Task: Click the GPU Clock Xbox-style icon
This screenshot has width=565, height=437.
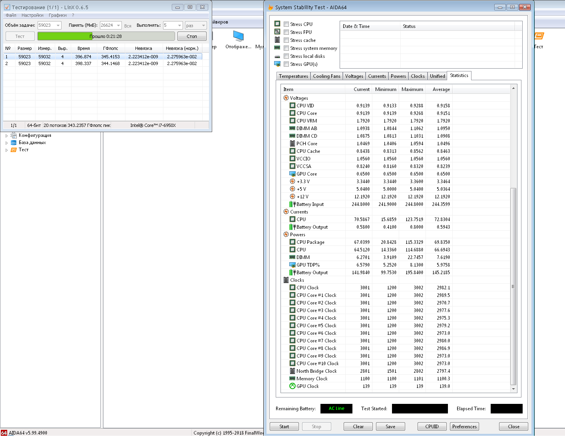Action: pyautogui.click(x=292, y=386)
